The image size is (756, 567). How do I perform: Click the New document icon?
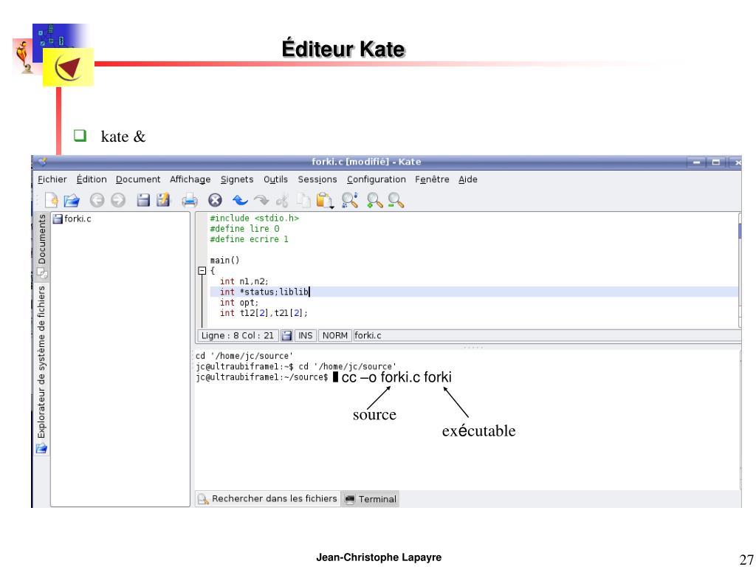(51, 200)
